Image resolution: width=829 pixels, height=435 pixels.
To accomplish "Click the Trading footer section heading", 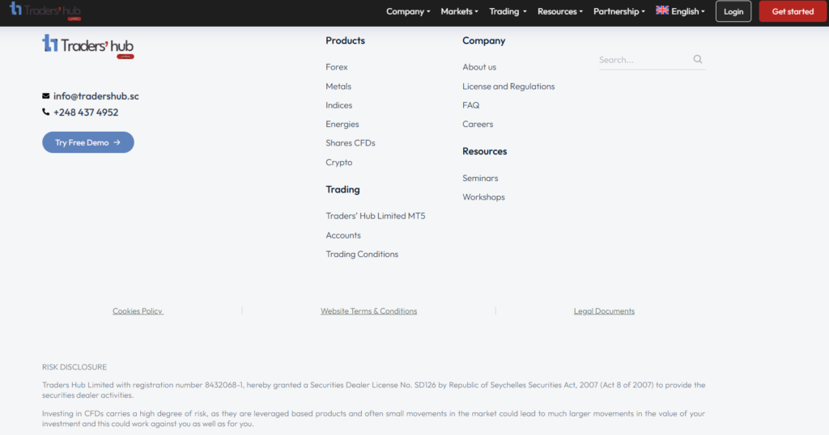I will [342, 189].
